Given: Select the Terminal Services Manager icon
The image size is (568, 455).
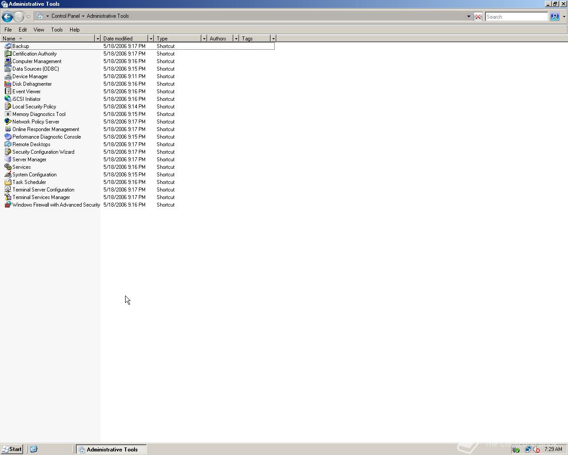Looking at the screenshot, I should (x=8, y=197).
